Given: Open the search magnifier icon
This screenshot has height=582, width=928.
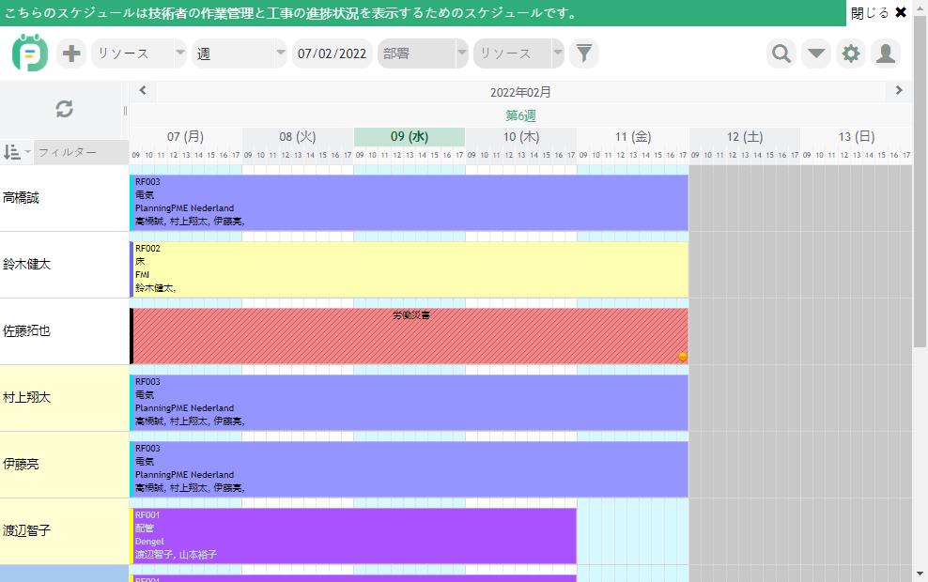Looking at the screenshot, I should (781, 54).
